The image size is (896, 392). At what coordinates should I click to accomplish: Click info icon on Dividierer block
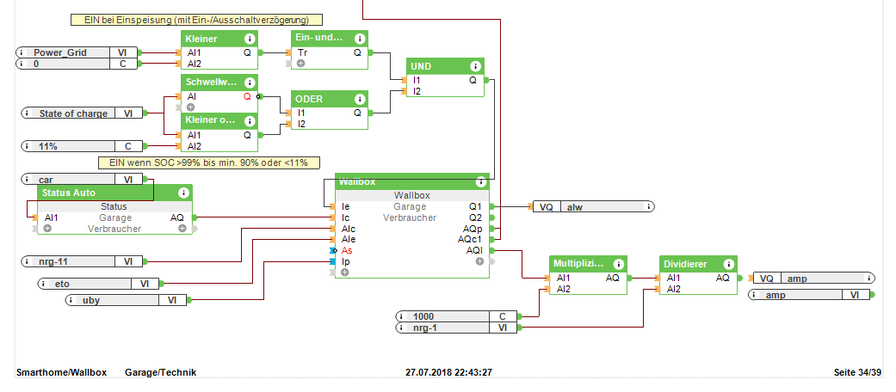point(728,265)
